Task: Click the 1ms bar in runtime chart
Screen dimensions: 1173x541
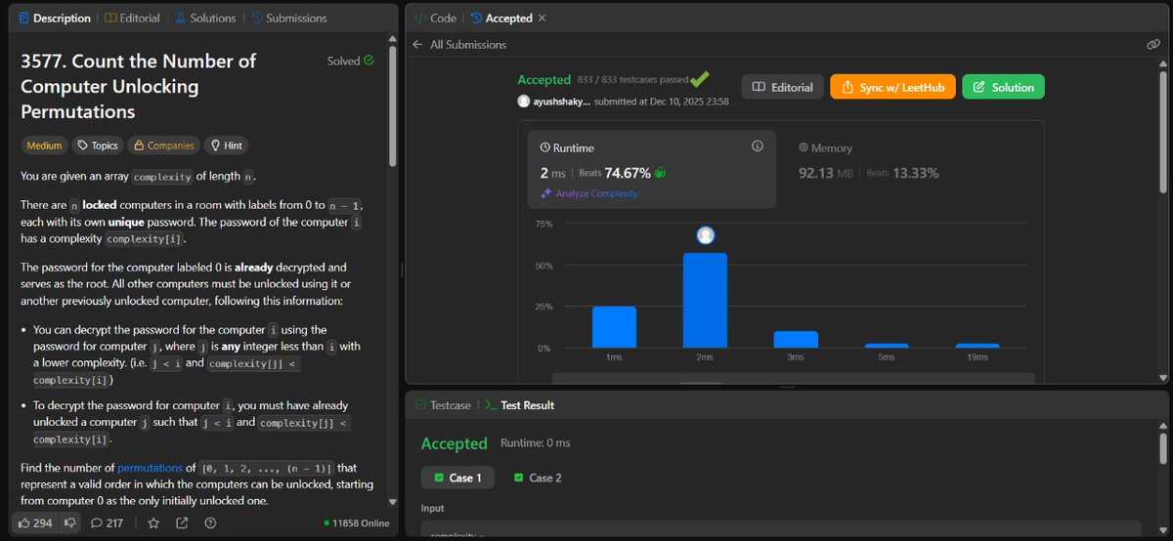Action: pyautogui.click(x=614, y=327)
